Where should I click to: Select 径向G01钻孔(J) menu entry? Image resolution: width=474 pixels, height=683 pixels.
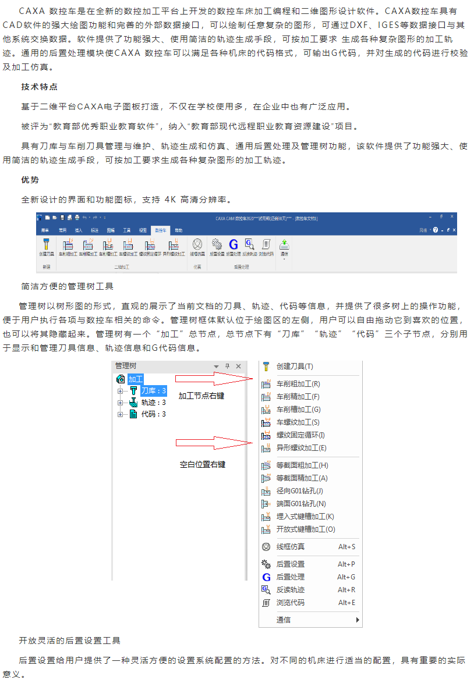pos(310,492)
